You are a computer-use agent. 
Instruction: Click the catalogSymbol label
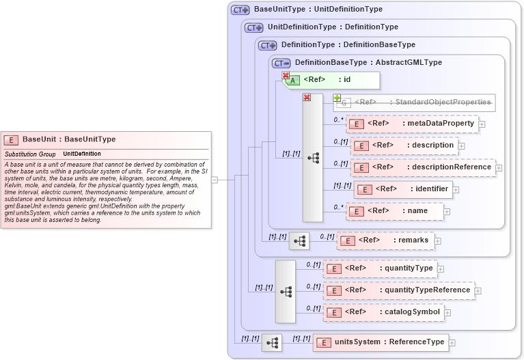point(412,312)
